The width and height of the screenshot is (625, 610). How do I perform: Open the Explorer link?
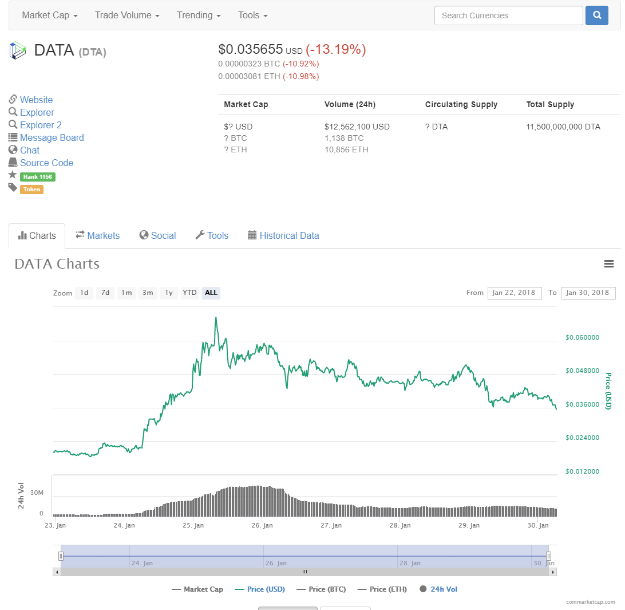(x=37, y=112)
